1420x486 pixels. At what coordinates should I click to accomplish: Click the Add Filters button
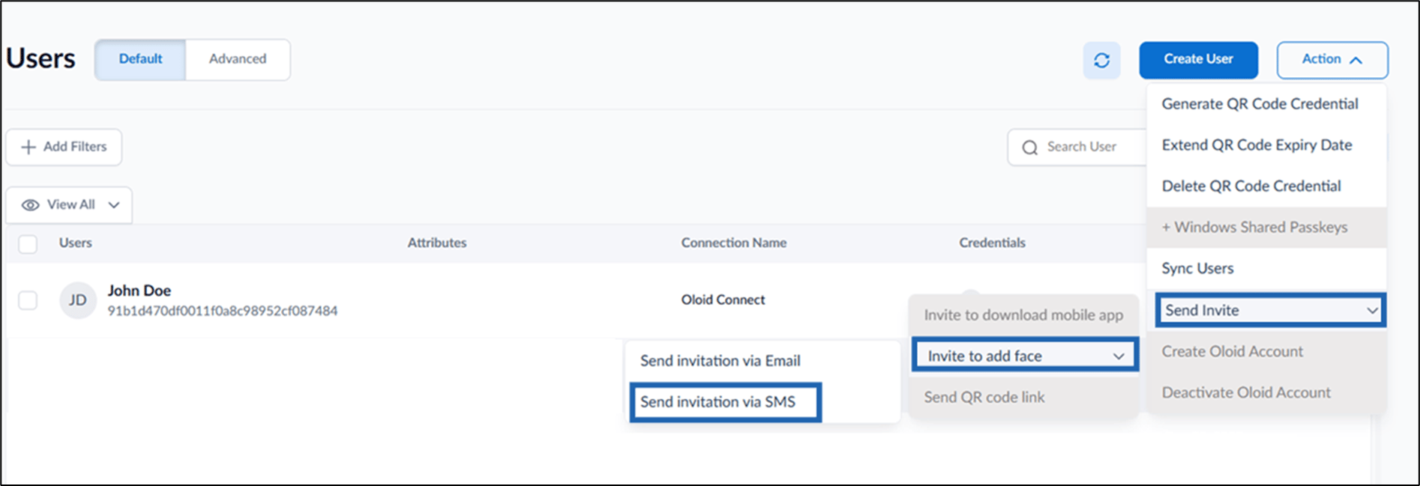[x=64, y=147]
